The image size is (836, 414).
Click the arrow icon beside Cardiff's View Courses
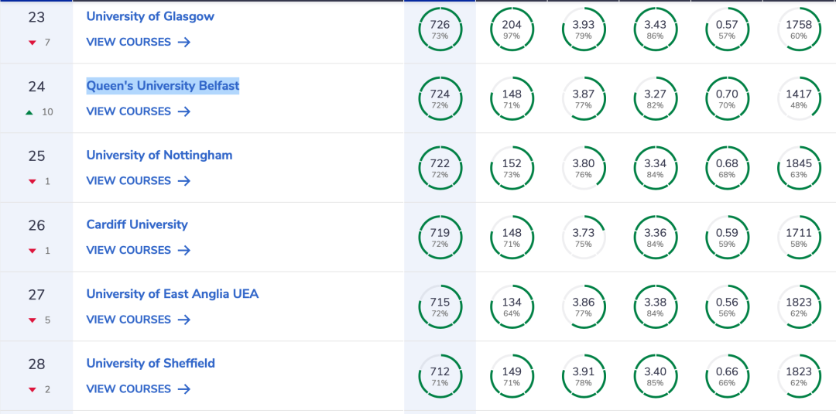tap(184, 250)
